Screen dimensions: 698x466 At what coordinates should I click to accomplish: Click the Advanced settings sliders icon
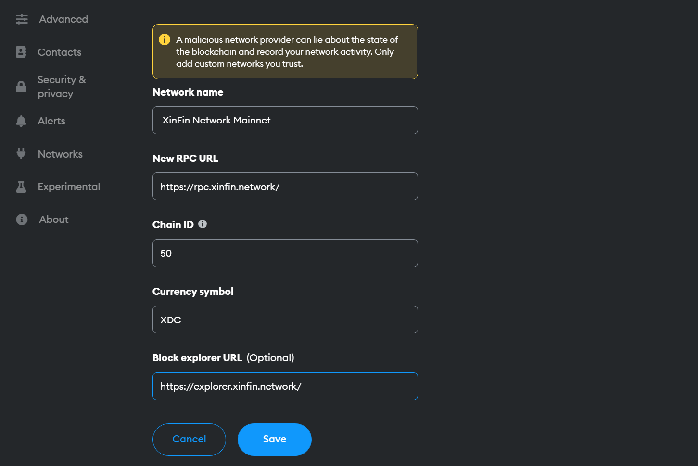point(21,19)
